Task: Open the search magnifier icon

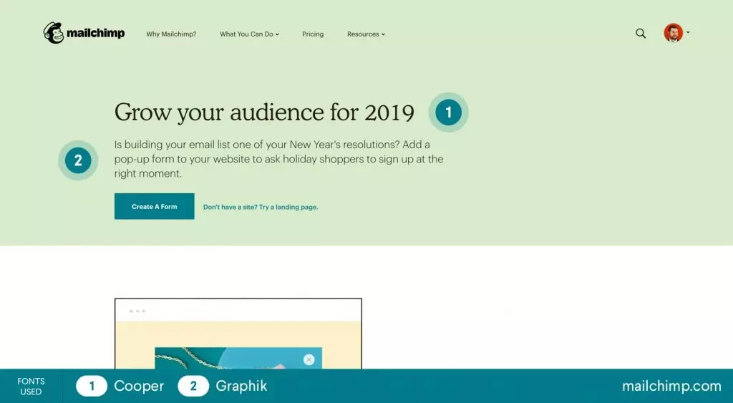Action: pyautogui.click(x=641, y=34)
